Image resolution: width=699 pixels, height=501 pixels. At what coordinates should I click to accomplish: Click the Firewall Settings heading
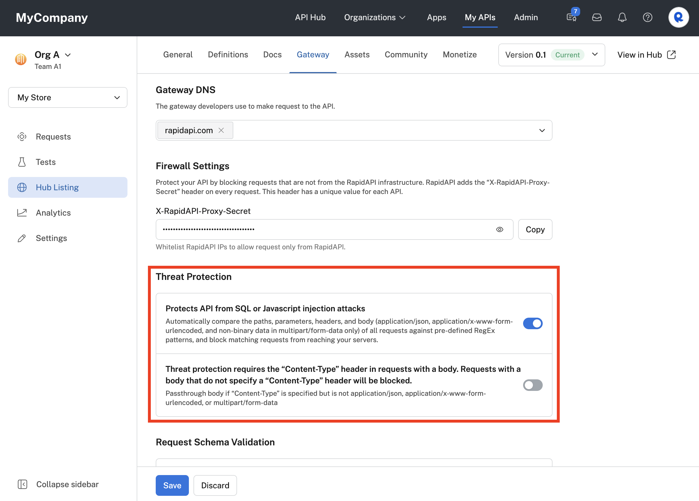192,166
